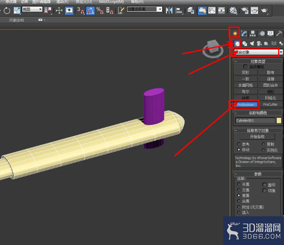Click the 布尔 compound object button
284x245 pixels.
246,92
